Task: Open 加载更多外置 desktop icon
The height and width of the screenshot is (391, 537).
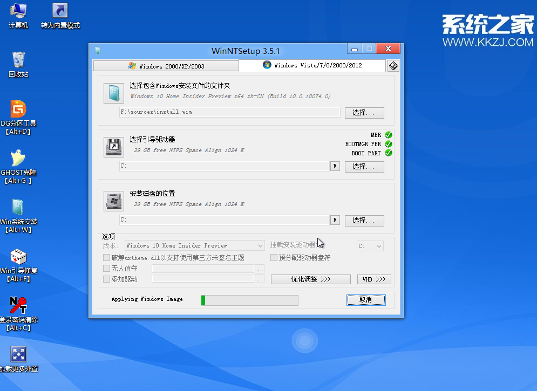Action: tap(18, 359)
